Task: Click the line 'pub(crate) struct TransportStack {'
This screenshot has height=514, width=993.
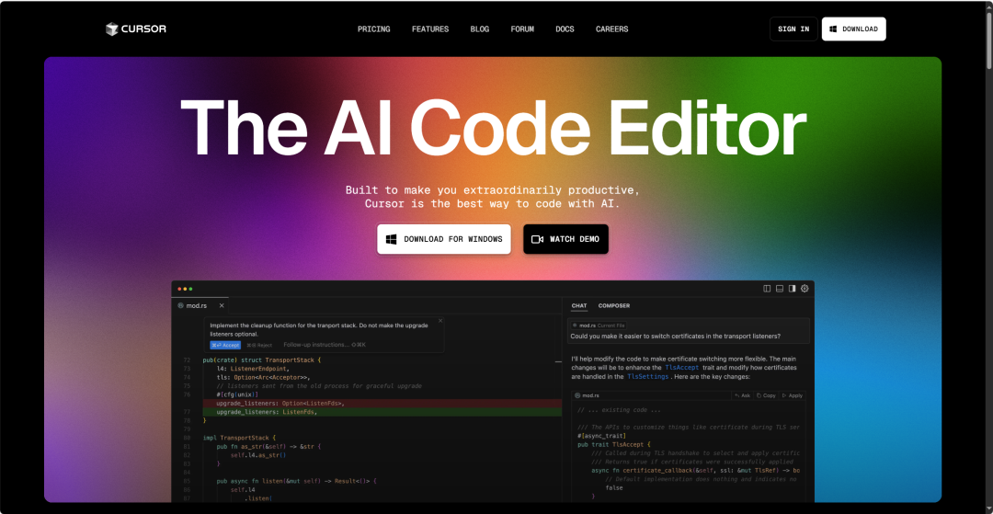Action: 262,360
